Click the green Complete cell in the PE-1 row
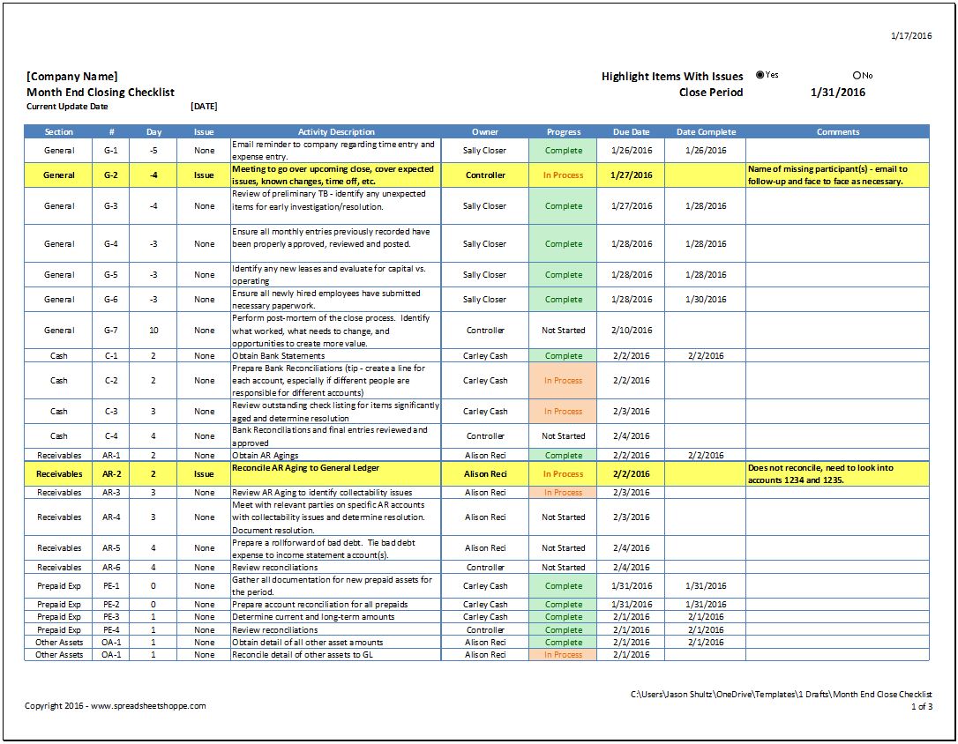 pyautogui.click(x=563, y=586)
